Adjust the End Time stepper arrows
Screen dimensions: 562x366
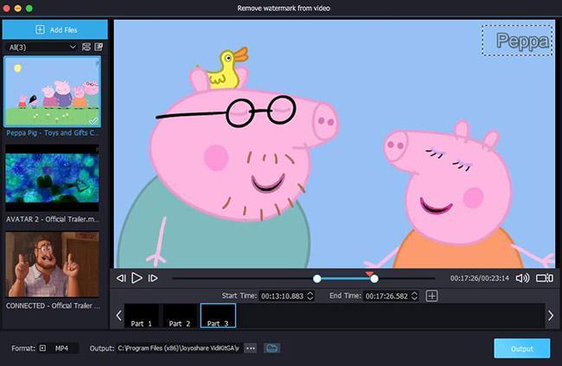[414, 296]
